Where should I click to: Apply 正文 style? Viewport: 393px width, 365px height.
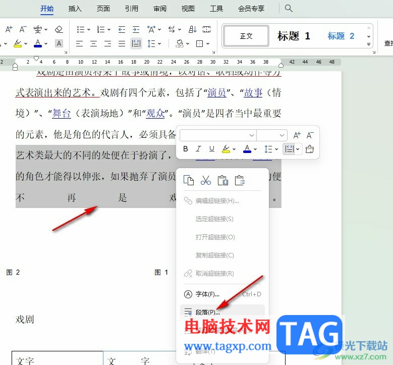pos(246,36)
